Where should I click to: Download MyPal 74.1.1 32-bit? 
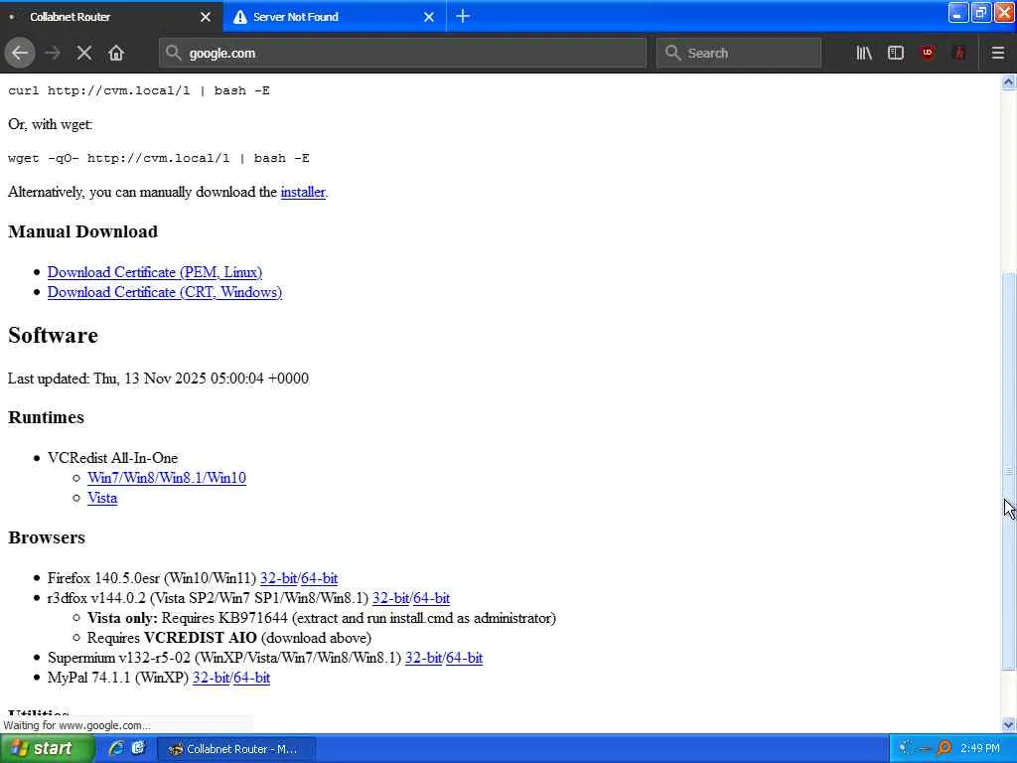211,678
